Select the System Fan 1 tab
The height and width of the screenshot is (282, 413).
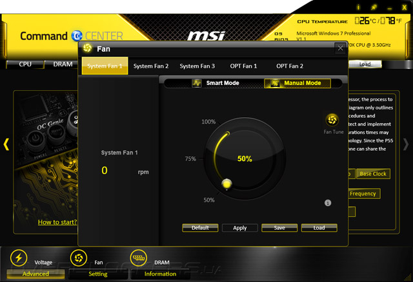(x=105, y=66)
